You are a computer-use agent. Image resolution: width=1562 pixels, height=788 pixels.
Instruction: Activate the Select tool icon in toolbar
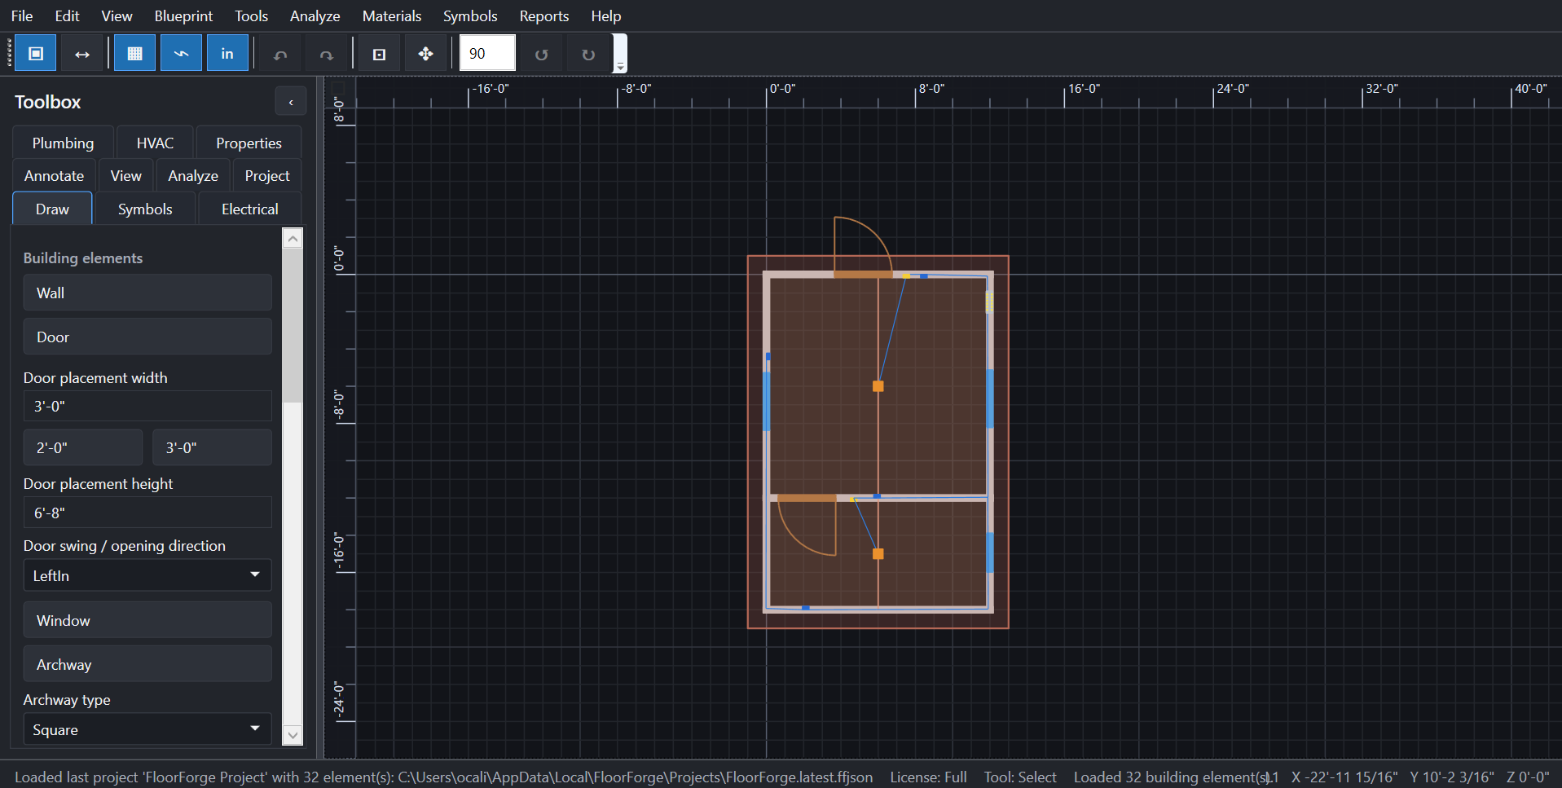36,54
